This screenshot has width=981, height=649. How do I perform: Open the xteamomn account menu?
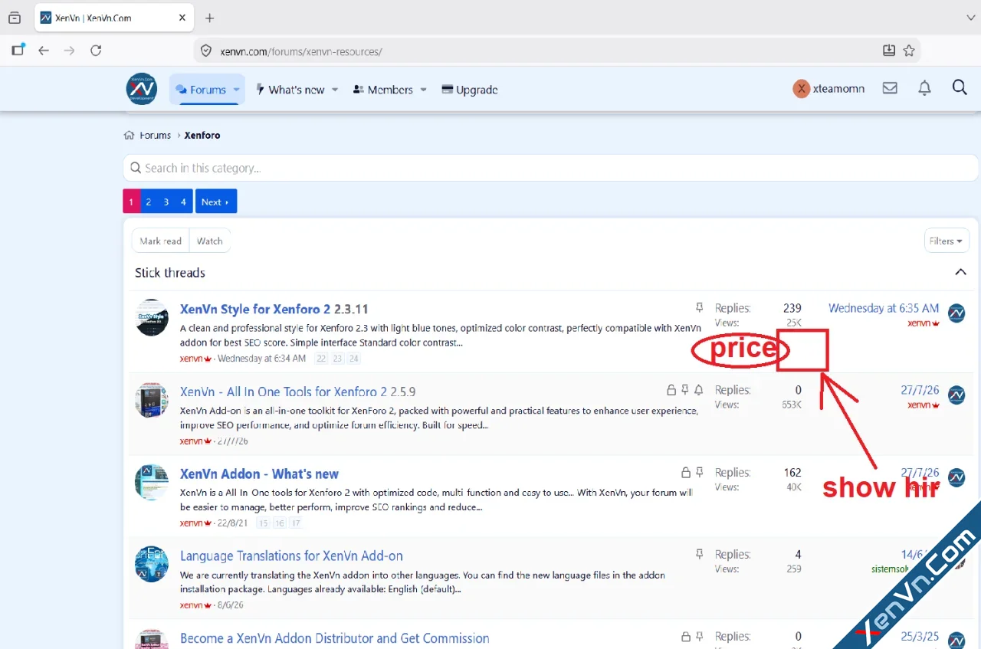point(828,89)
